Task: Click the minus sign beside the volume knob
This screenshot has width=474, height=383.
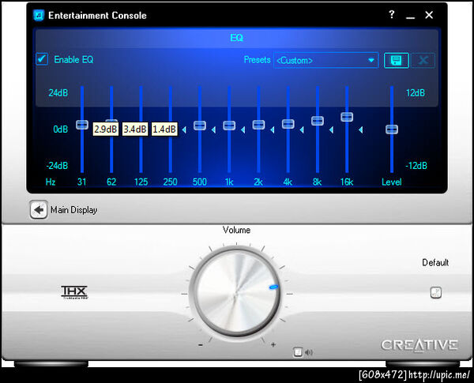Action: pos(201,345)
